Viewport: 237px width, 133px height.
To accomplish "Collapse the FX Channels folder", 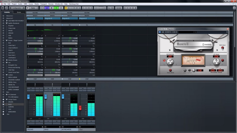I will point(7,95).
